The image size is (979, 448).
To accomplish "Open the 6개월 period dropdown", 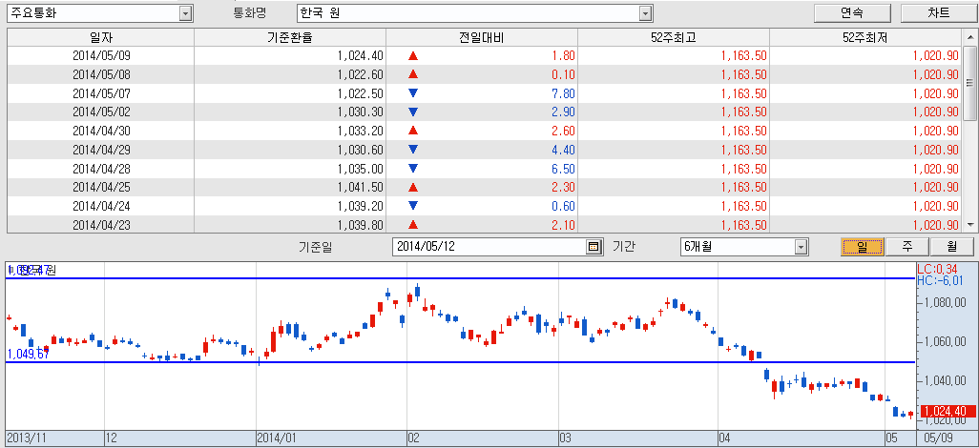I will [x=802, y=247].
